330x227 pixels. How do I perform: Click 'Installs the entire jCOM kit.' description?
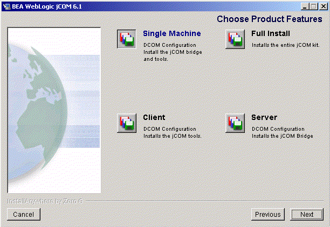tap(286, 45)
